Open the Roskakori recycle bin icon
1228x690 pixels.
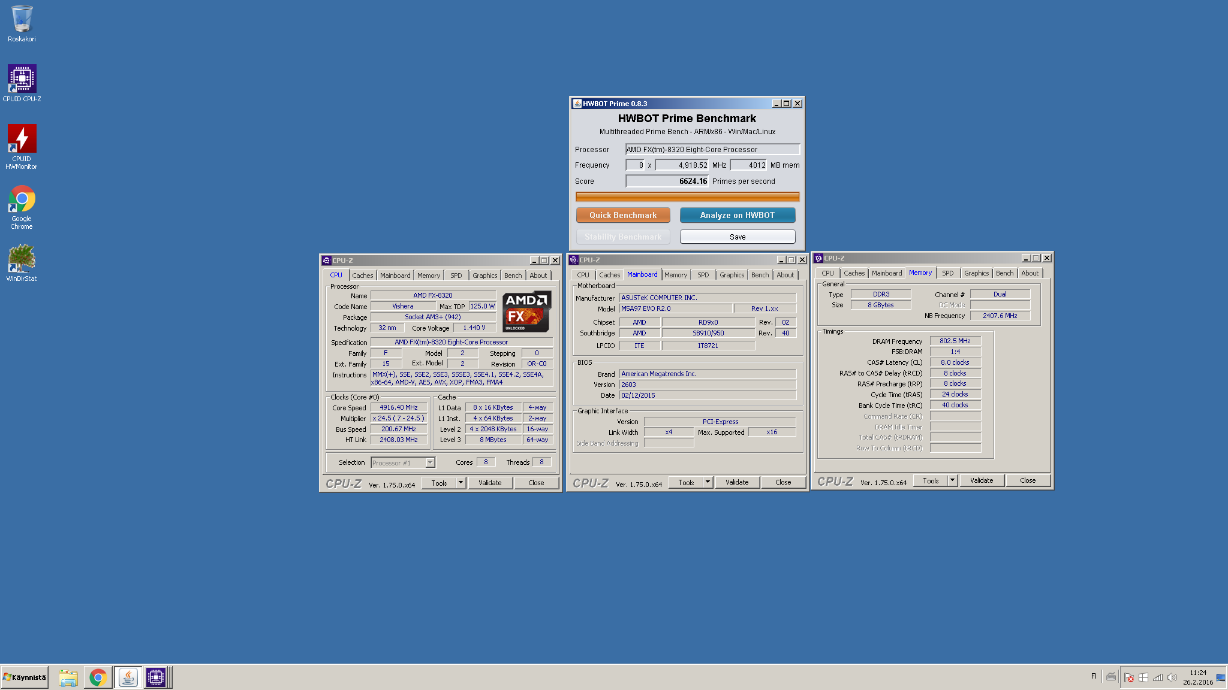point(22,24)
